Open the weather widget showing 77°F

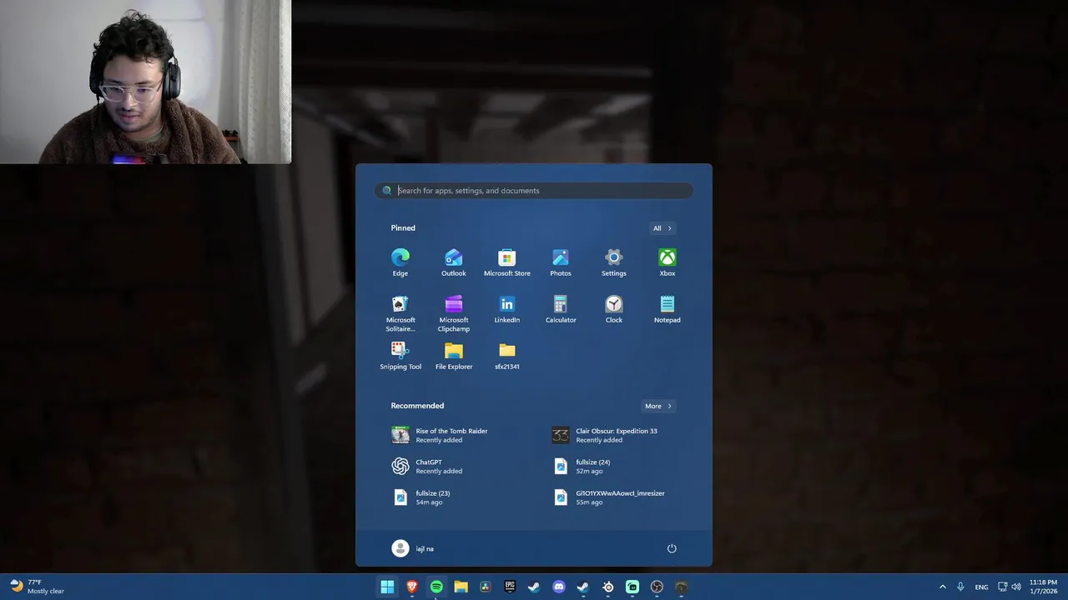[x=37, y=587]
